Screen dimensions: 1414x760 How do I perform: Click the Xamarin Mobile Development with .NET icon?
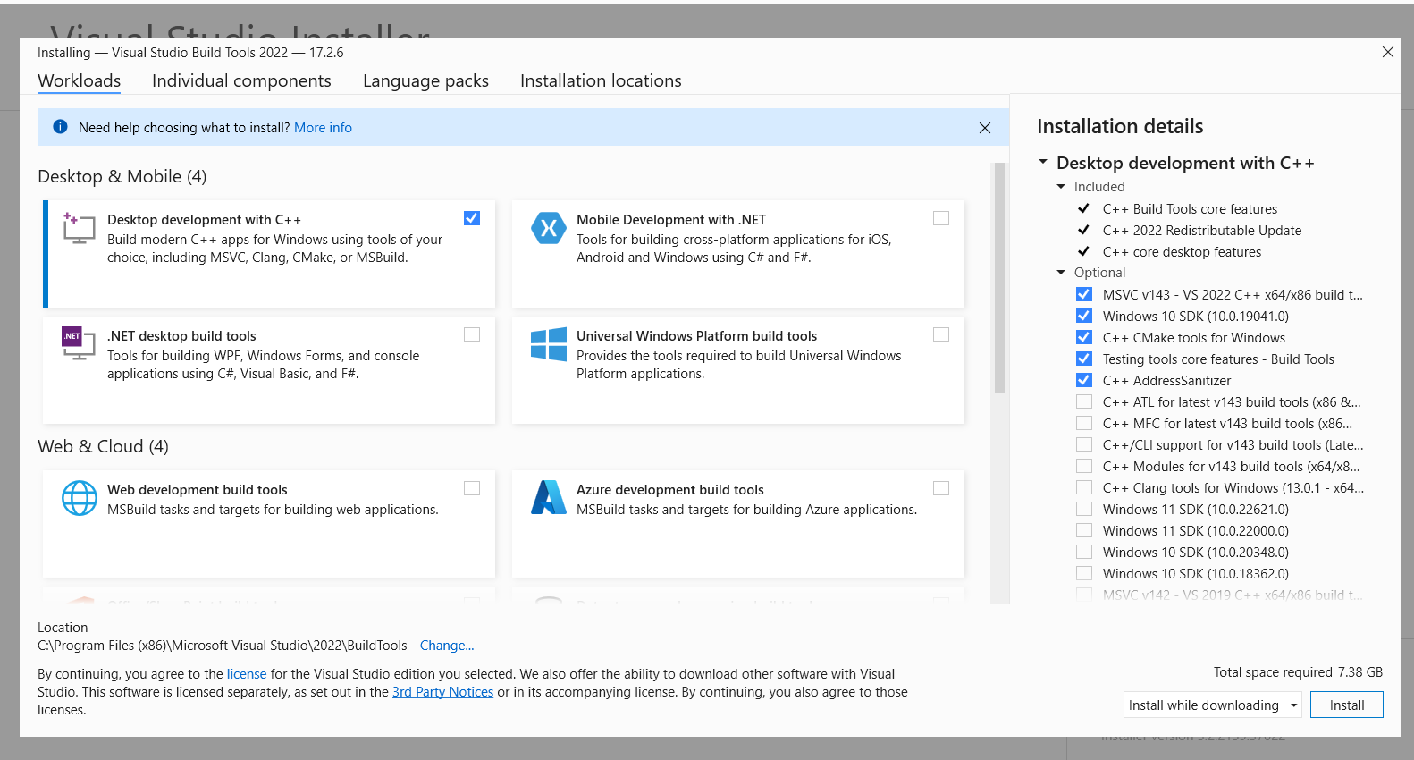[x=548, y=228]
